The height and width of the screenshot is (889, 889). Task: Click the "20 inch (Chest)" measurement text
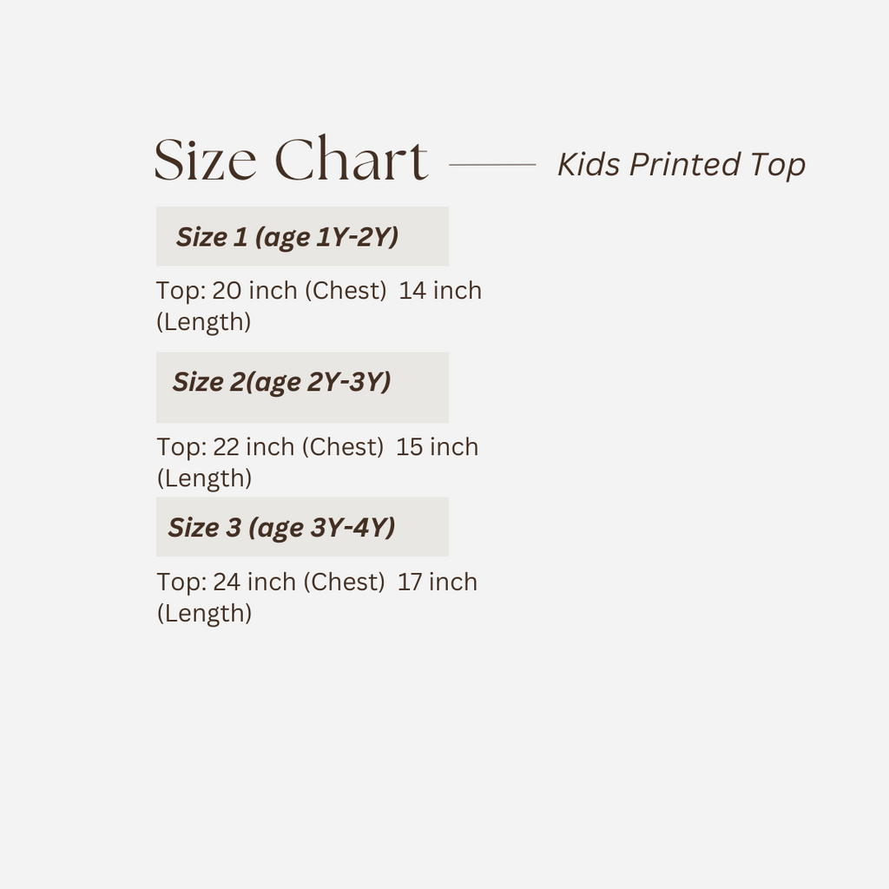tap(300, 291)
